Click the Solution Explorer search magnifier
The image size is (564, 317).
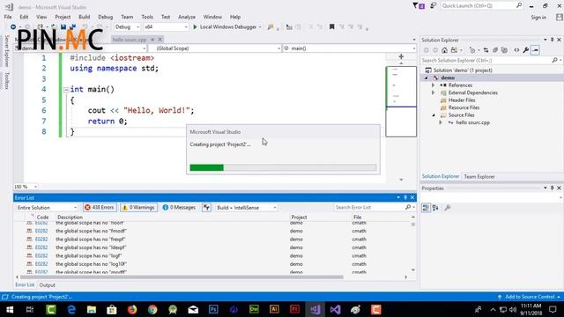click(554, 61)
